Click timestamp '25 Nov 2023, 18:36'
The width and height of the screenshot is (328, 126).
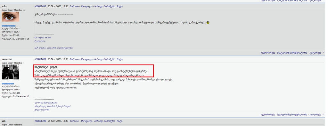pos(58,6)
